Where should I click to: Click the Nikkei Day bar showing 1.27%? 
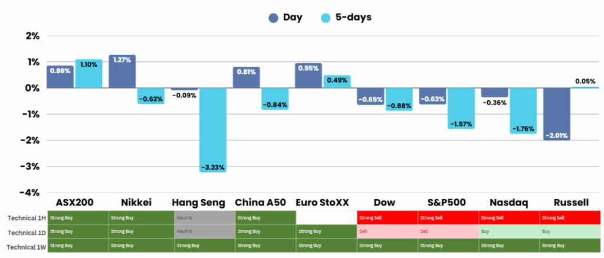tap(122, 71)
